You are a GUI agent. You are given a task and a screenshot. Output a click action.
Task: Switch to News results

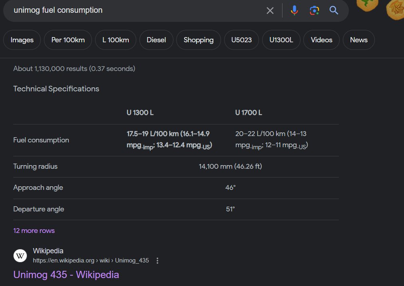click(x=359, y=40)
